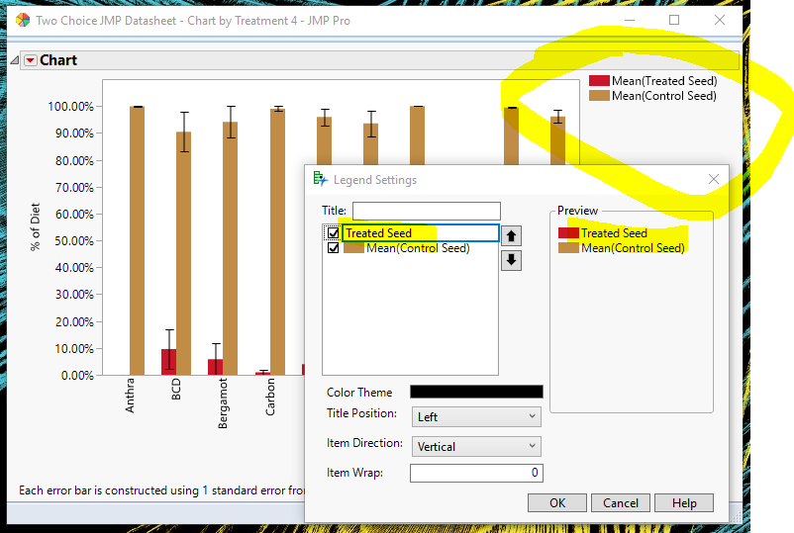Click the % of Diet axis title
This screenshot has height=533, width=794.
(35, 227)
